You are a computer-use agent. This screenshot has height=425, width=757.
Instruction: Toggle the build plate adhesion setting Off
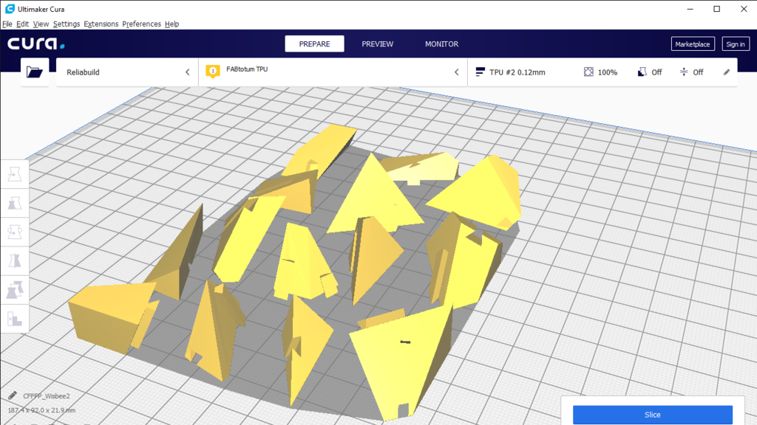[692, 72]
